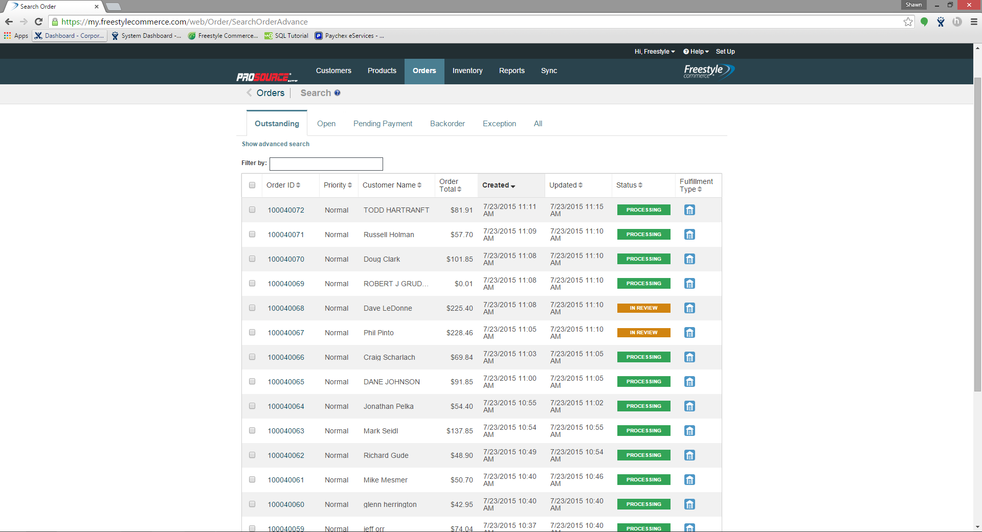Click the Show advanced search link
Viewport: 982px width, 532px height.
click(x=275, y=144)
